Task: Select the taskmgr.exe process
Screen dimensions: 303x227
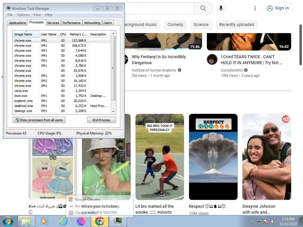Action: click(x=62, y=111)
